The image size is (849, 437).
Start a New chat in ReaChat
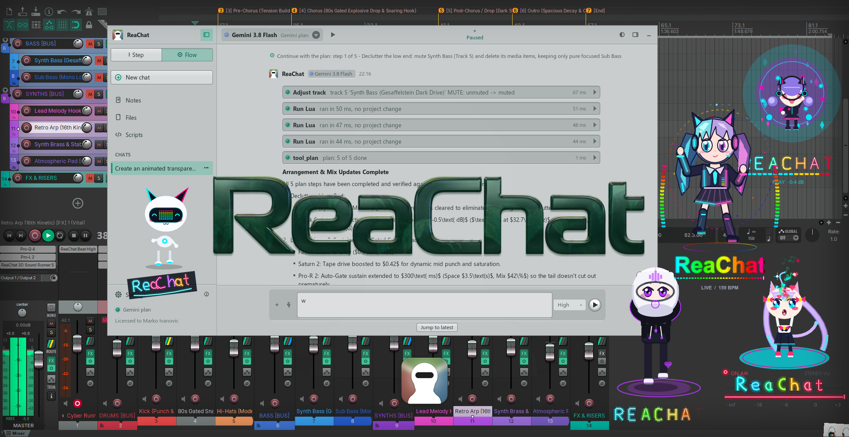click(162, 77)
